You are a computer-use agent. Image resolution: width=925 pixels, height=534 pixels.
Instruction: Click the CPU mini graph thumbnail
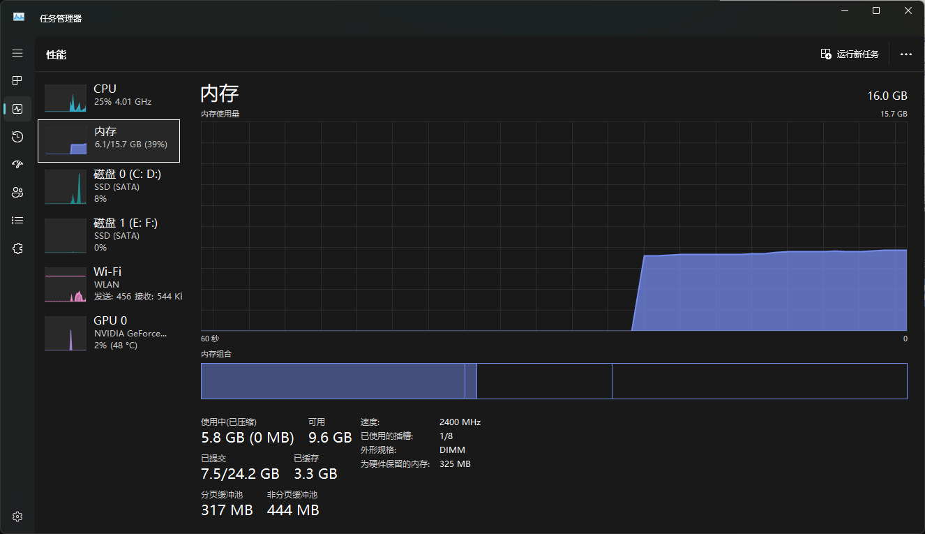pos(66,98)
